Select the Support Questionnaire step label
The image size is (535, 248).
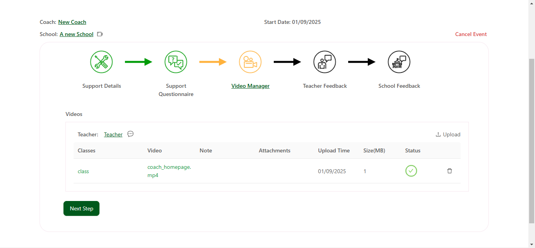click(176, 90)
